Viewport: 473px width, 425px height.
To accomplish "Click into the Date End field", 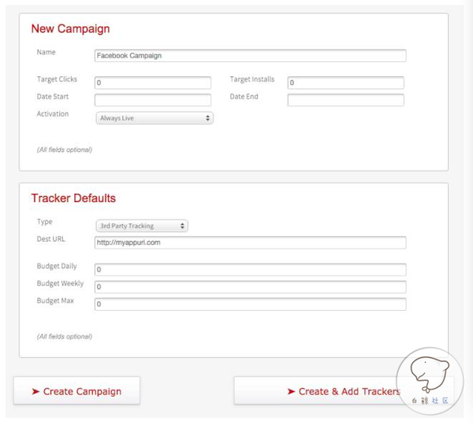I will click(x=345, y=100).
